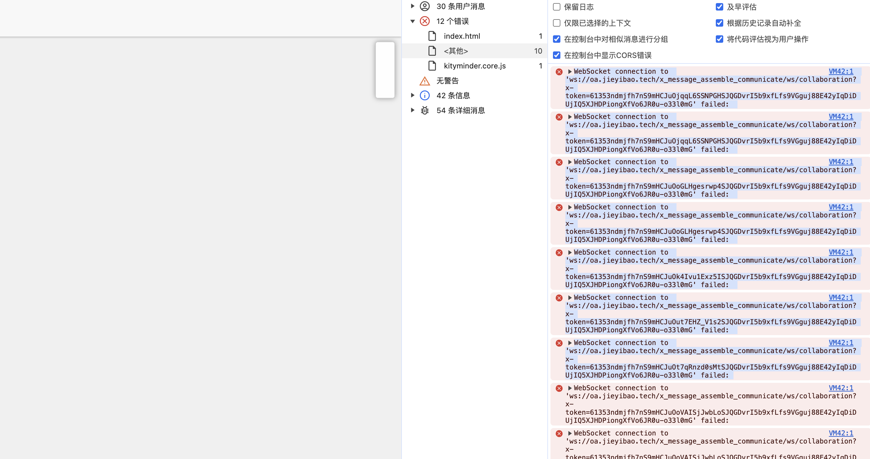Disable the 及早评估 checkbox
Image resolution: width=870 pixels, height=459 pixels.
[x=719, y=7]
